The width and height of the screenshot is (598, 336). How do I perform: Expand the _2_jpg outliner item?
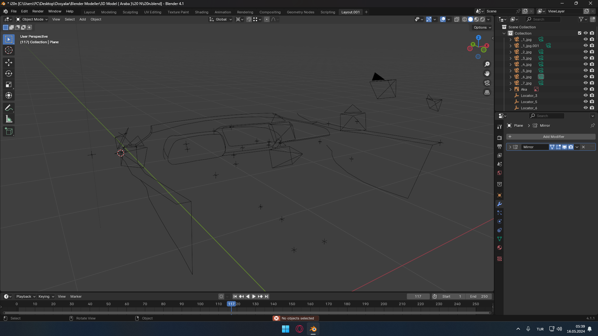coord(510,52)
